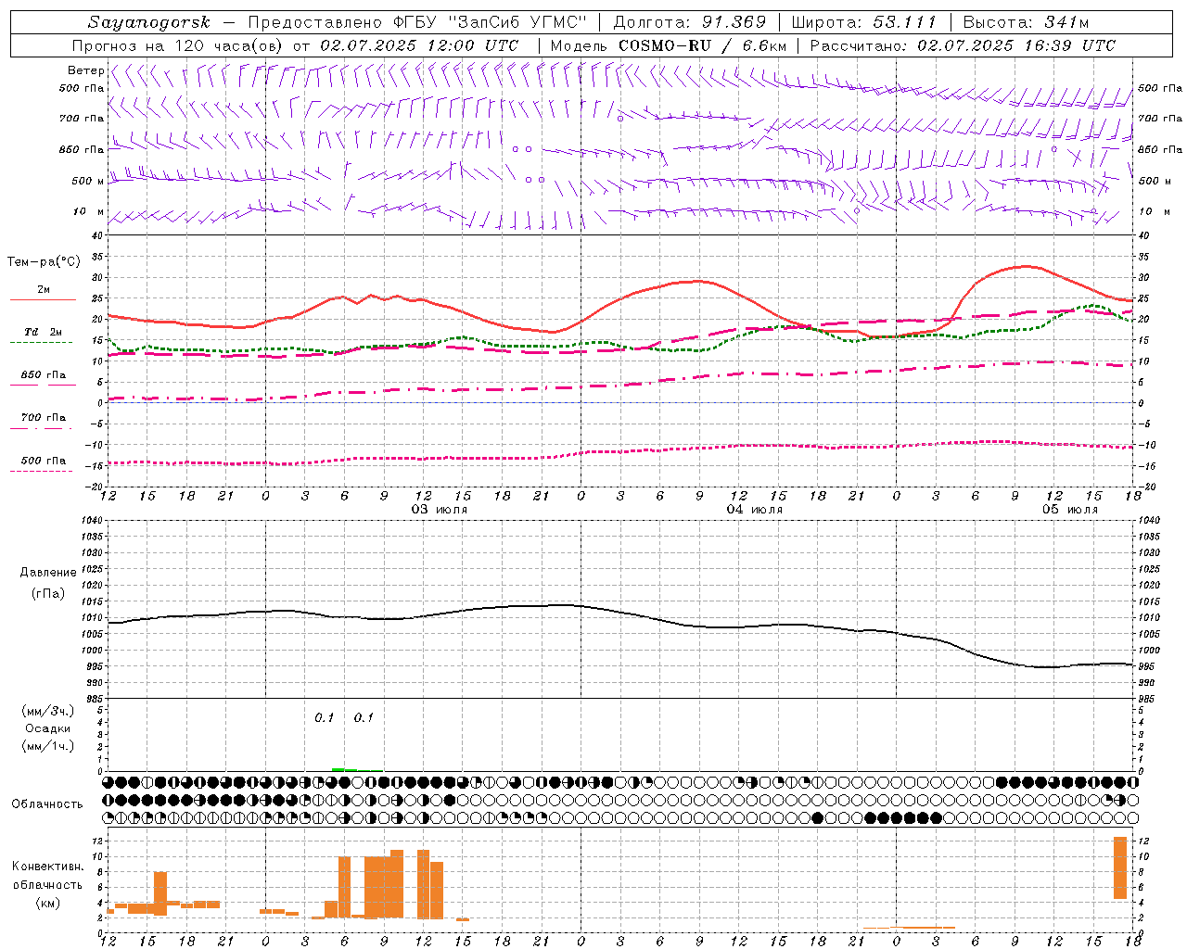Click the Sayanogorsk station title
This screenshot has height=949, width=1187.
pos(148,22)
